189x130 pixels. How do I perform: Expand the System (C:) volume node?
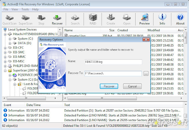[10, 39]
